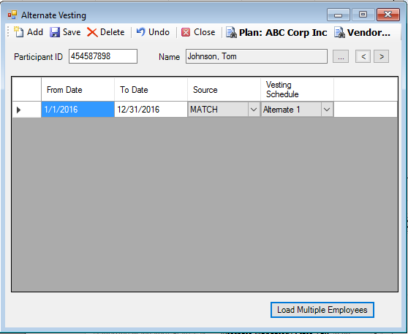Go to next participant with > button
Image resolution: width=408 pixels, height=334 pixels.
[x=382, y=56]
